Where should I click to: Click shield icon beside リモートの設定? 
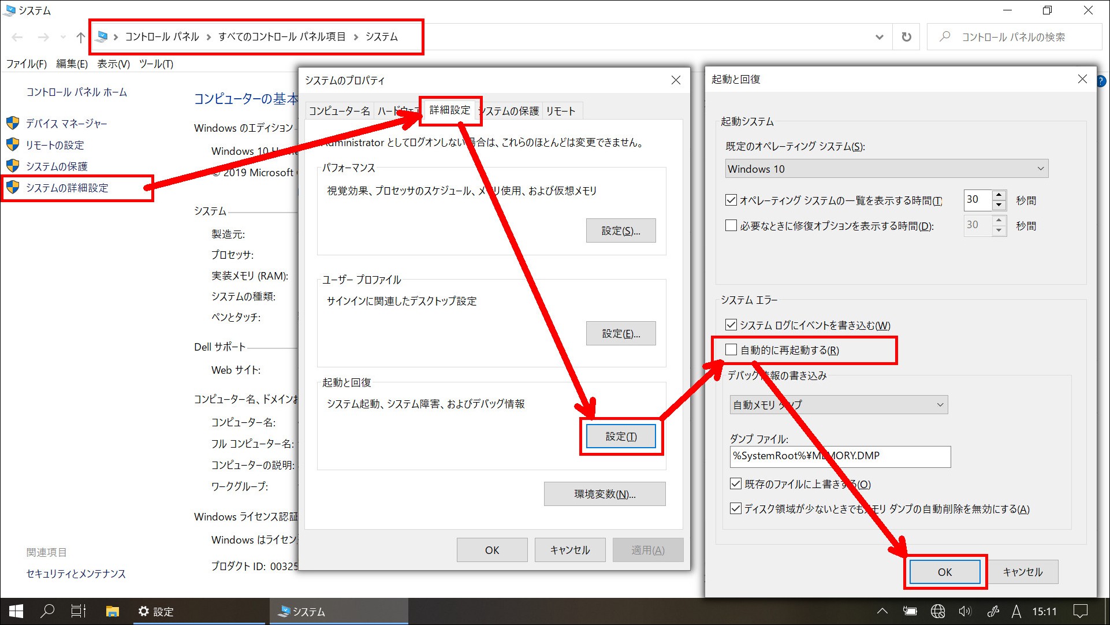click(13, 144)
